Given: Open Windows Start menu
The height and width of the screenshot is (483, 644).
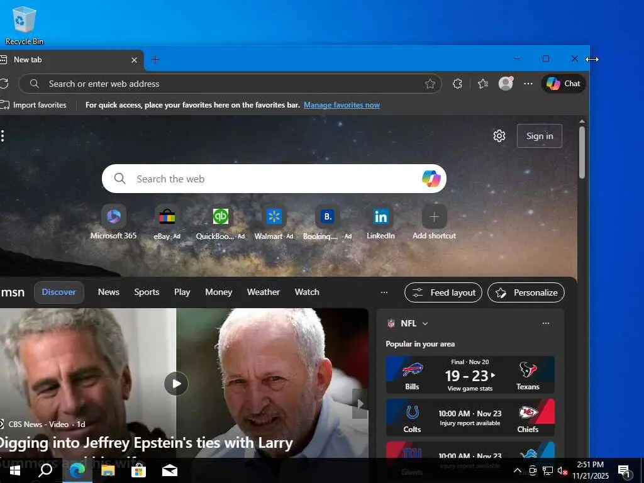Looking at the screenshot, I should 15,470.
